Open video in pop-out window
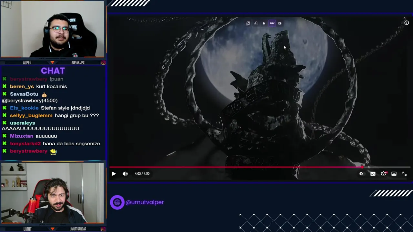This screenshot has width=413, height=232. coord(248,23)
